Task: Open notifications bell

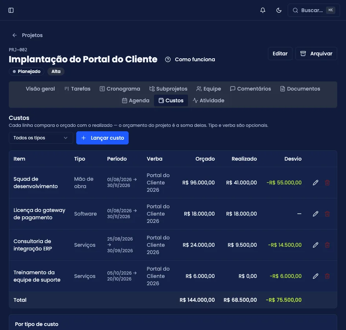Action: click(x=262, y=10)
